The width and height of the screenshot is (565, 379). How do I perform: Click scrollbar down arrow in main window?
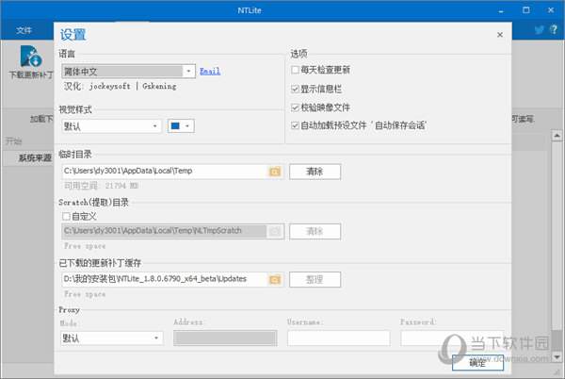[557, 357]
